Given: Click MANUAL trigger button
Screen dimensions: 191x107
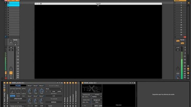Looking at the screenshot, I should pyautogui.click(x=54, y=102).
